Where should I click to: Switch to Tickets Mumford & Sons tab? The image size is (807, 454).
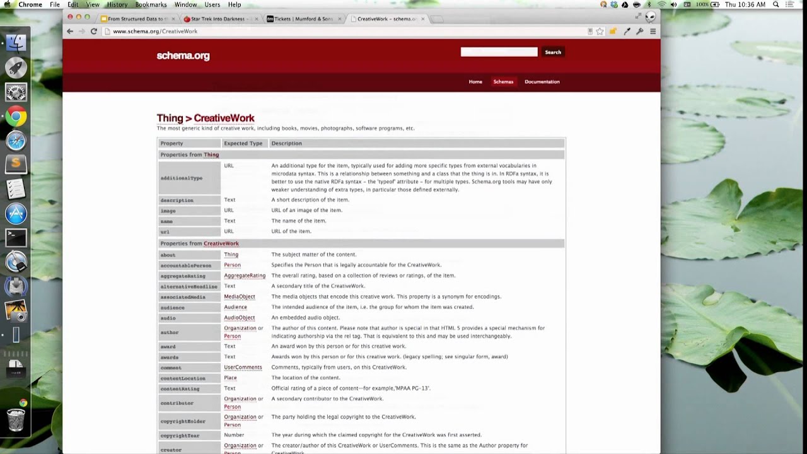click(x=304, y=19)
